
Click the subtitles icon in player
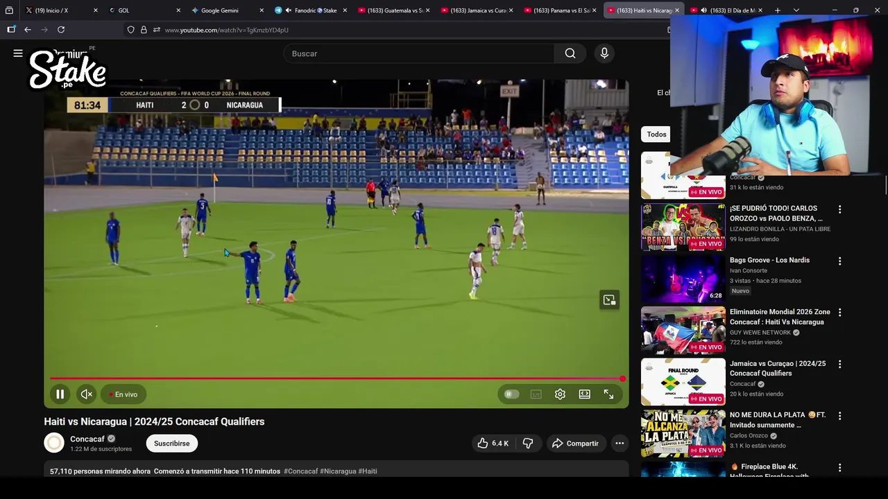(536, 394)
